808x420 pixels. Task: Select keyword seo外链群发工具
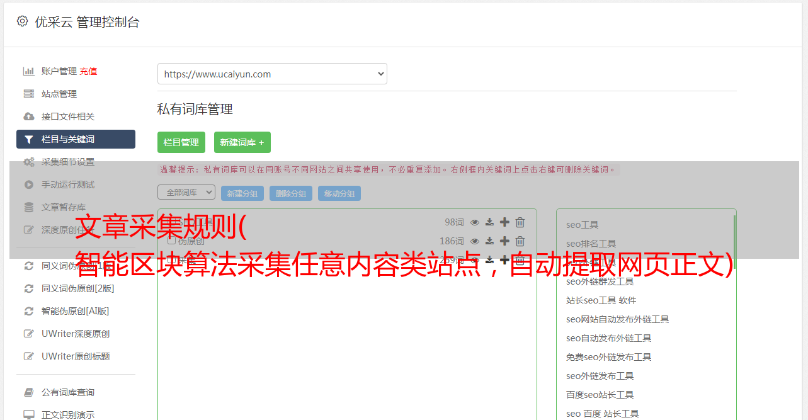click(x=600, y=281)
